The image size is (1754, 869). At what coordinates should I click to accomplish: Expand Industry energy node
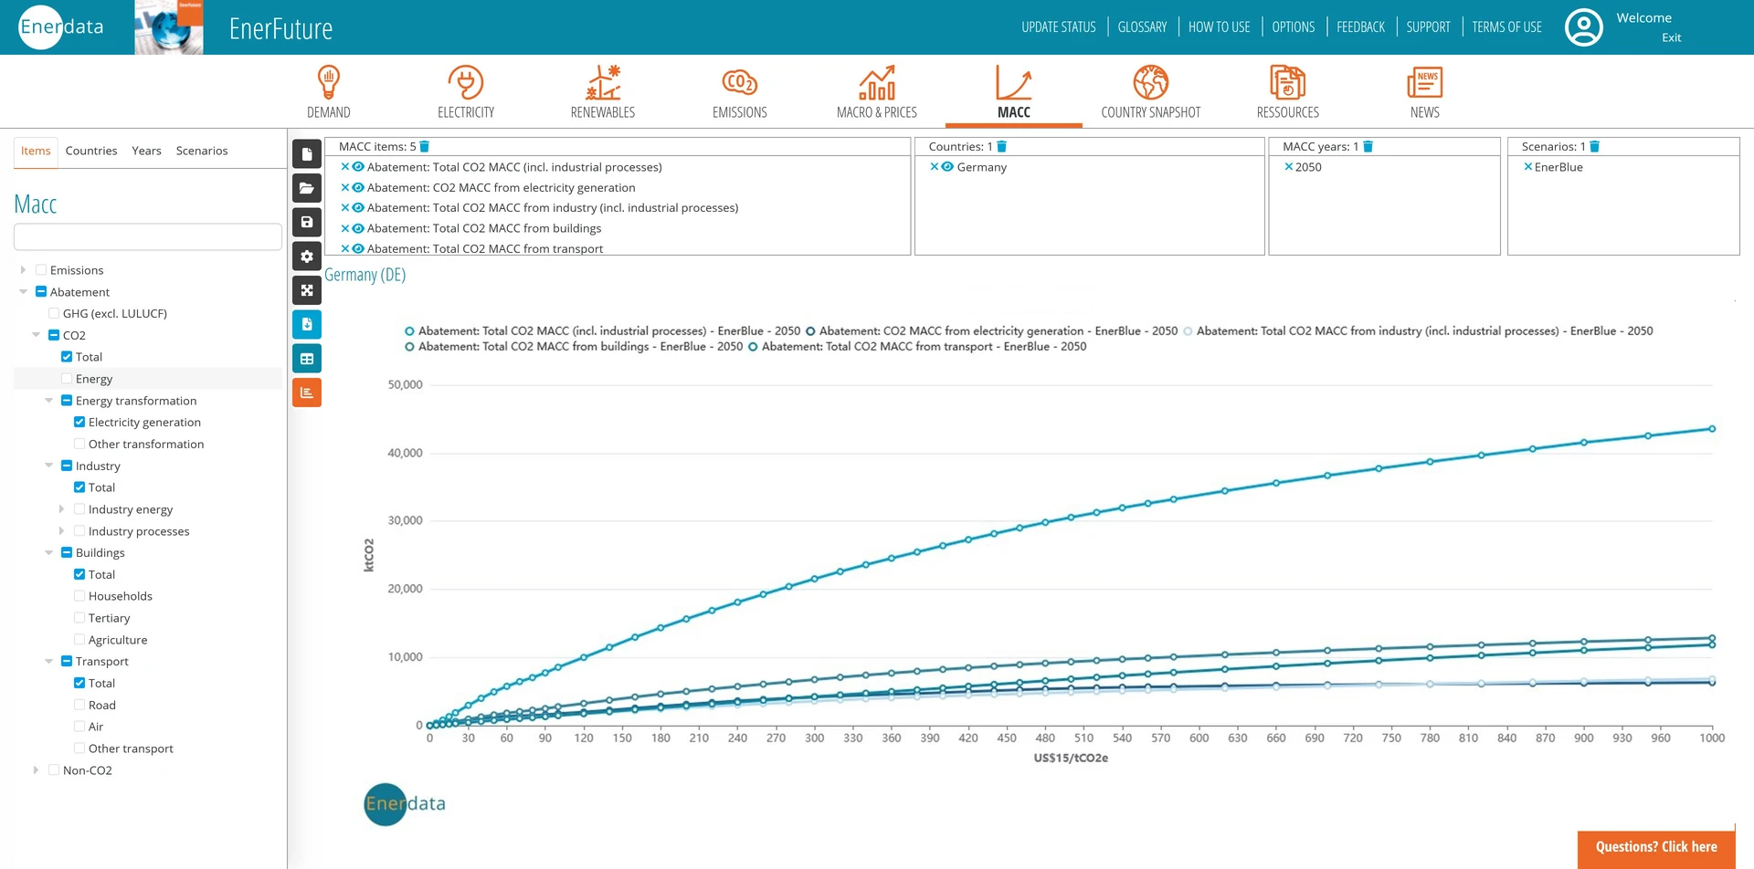click(61, 509)
